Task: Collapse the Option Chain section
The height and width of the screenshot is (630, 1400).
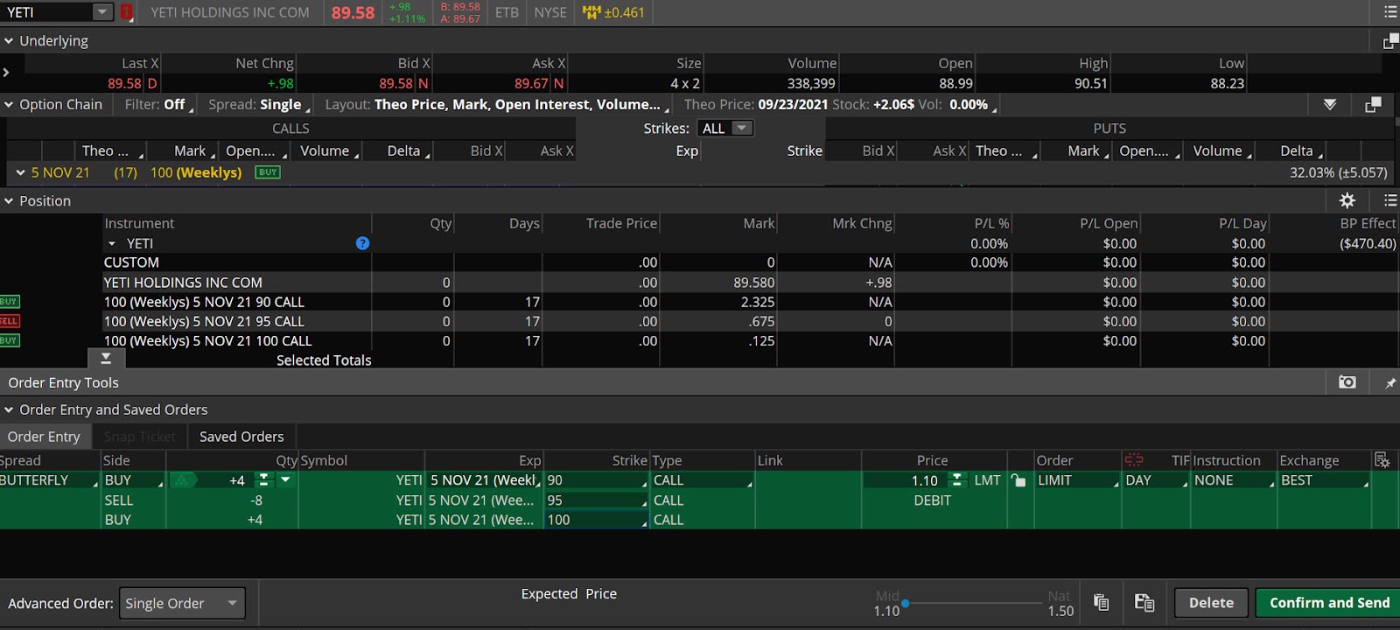Action: pyautogui.click(x=9, y=104)
